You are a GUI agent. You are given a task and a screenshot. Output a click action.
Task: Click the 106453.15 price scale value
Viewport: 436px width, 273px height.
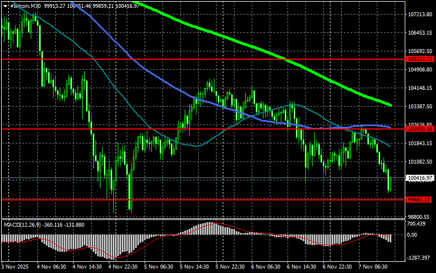[420, 33]
